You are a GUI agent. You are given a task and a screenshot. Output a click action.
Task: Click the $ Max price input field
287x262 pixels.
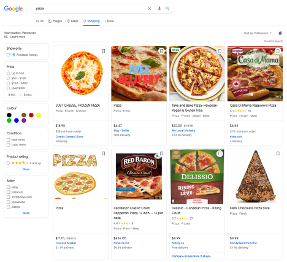(28, 94)
